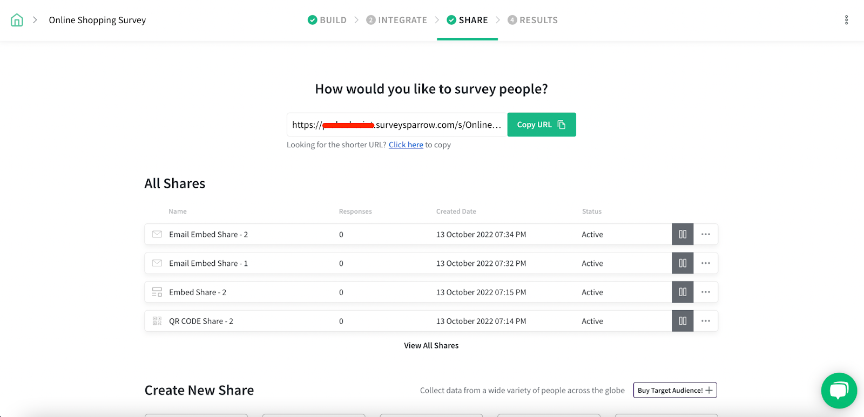Click the survey URL text field

click(396, 125)
